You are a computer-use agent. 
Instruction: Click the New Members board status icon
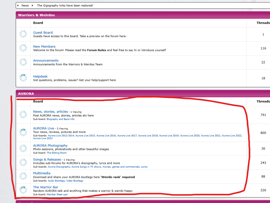[x=23, y=48]
